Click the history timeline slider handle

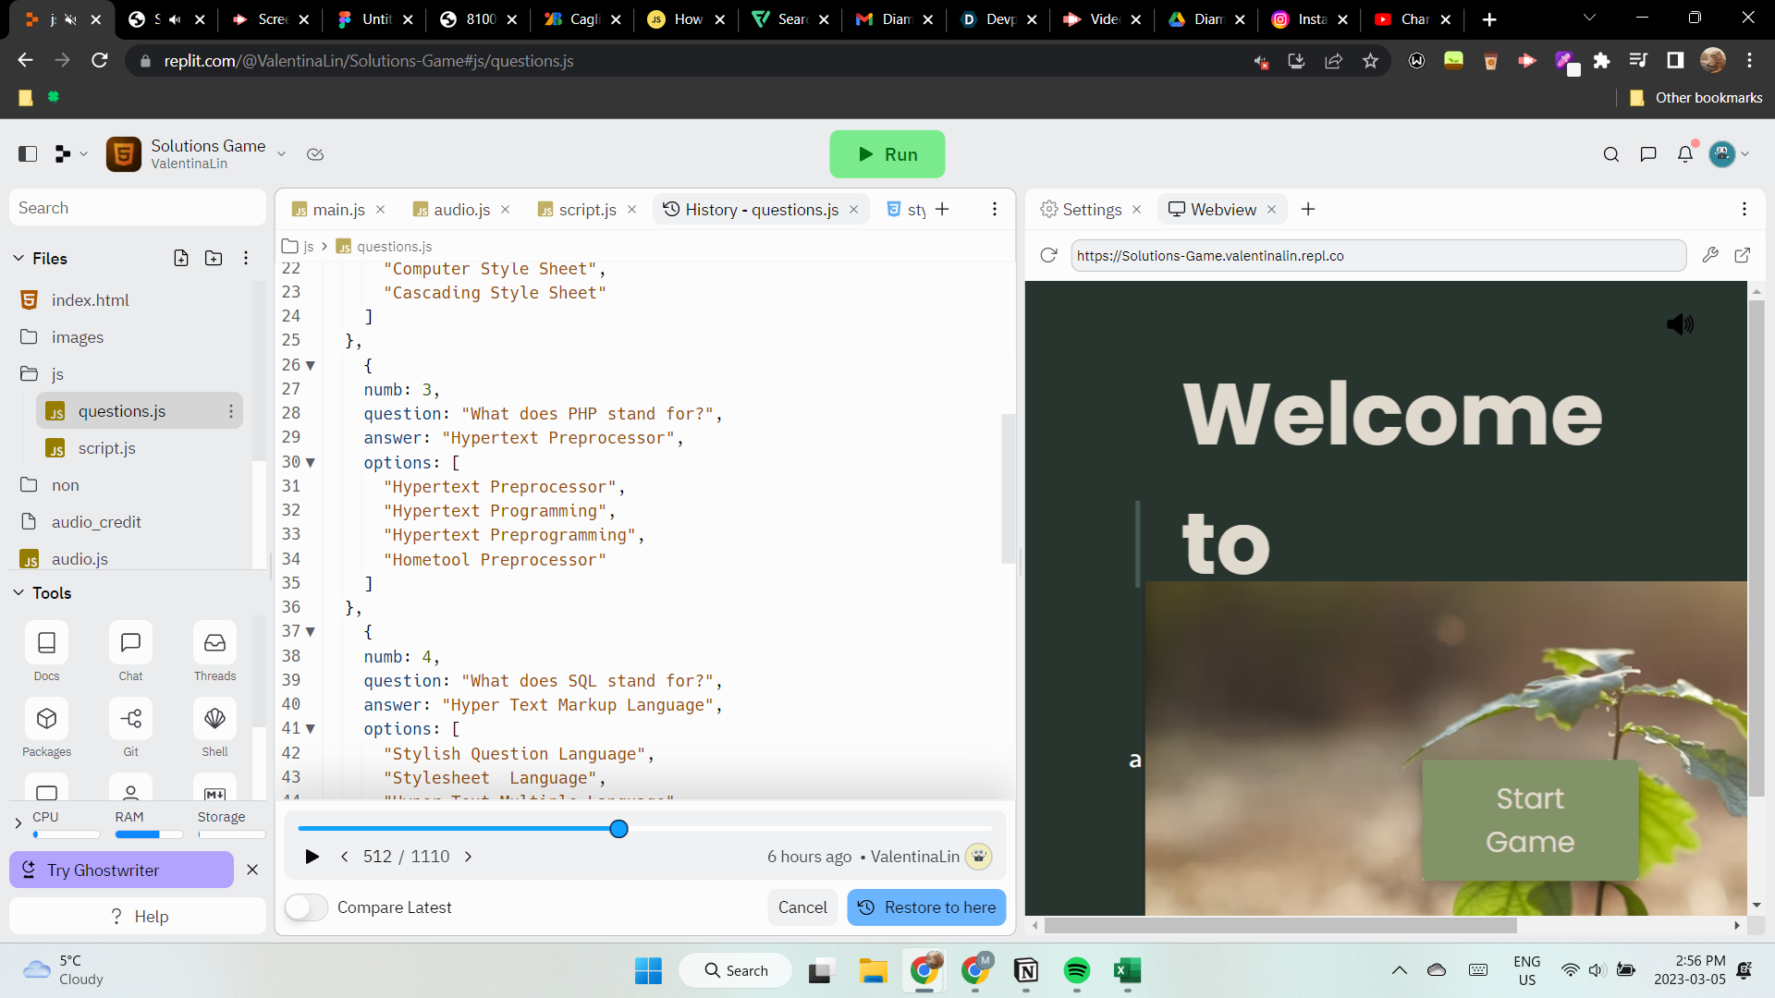coord(619,829)
